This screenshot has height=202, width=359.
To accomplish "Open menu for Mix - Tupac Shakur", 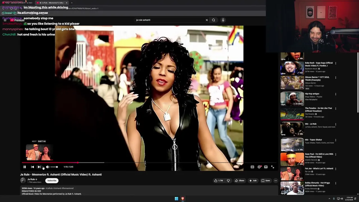I will (x=336, y=140).
